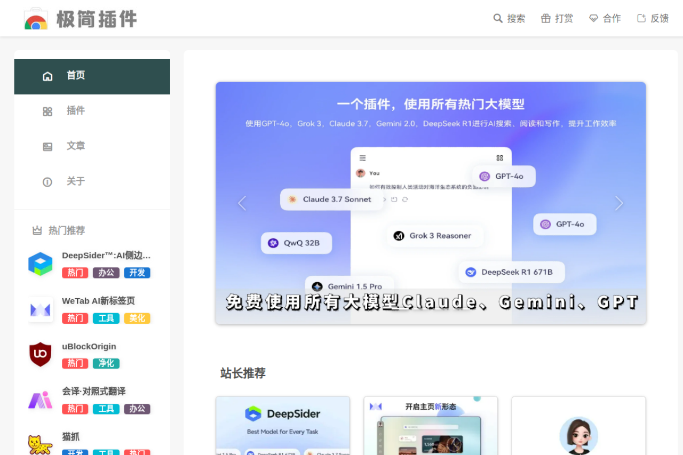Image resolution: width=683 pixels, height=455 pixels.
Task: Click 热门 tag under 会译
Action: tap(75, 409)
